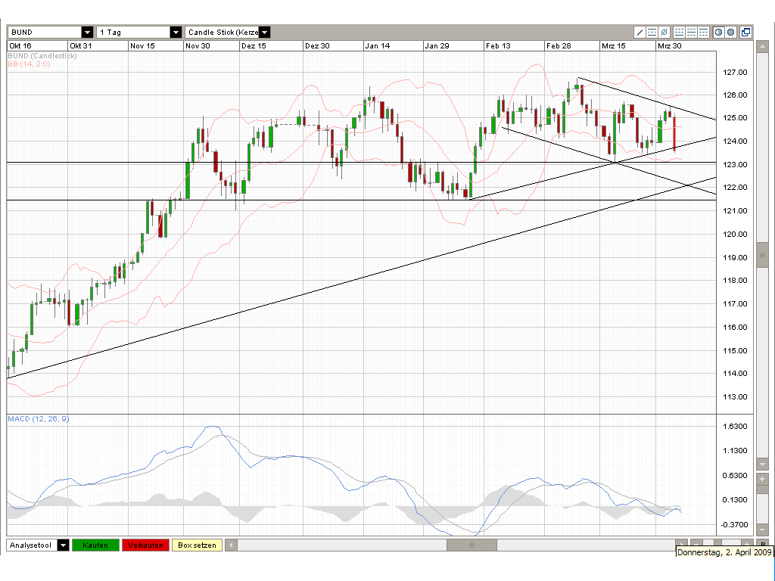Detach chart into separate window icon

[745, 33]
